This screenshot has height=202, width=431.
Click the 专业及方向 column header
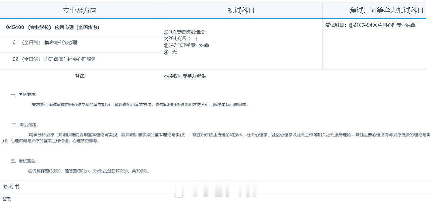coord(80,10)
